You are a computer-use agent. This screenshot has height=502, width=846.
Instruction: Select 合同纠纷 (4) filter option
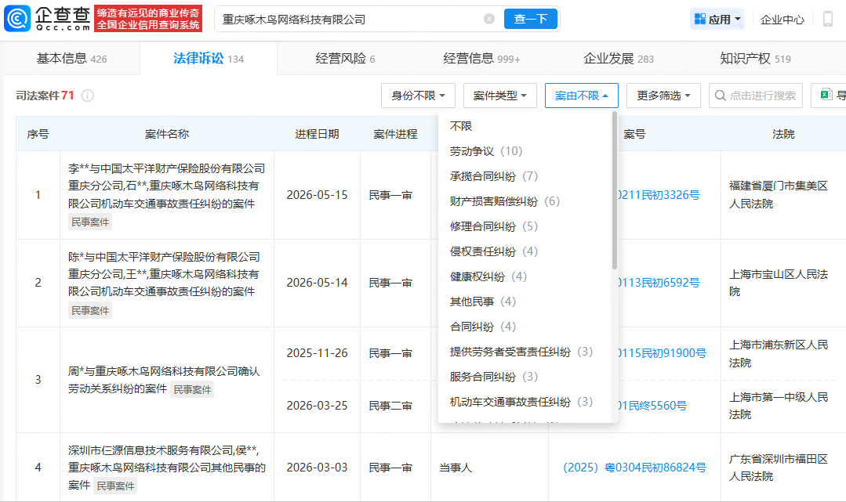tap(483, 327)
